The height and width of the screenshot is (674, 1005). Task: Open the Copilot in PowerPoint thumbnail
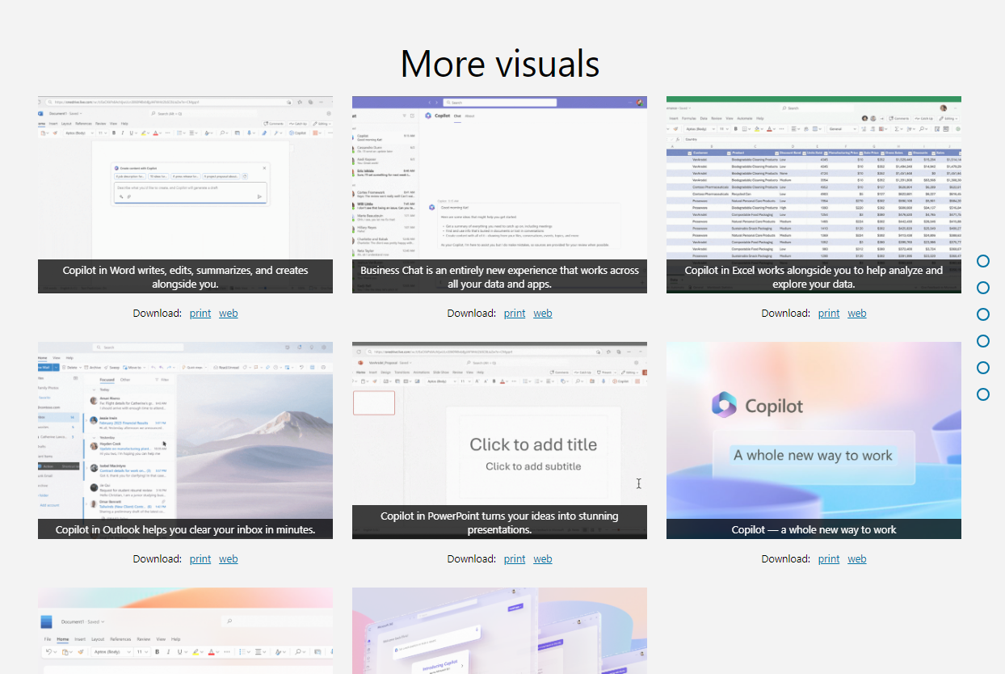(x=499, y=440)
